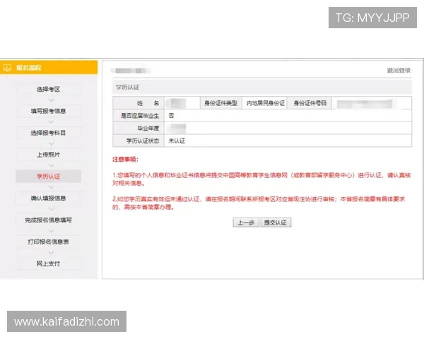
Task: Click the 学历认证状态 label cell
Action: (139, 141)
